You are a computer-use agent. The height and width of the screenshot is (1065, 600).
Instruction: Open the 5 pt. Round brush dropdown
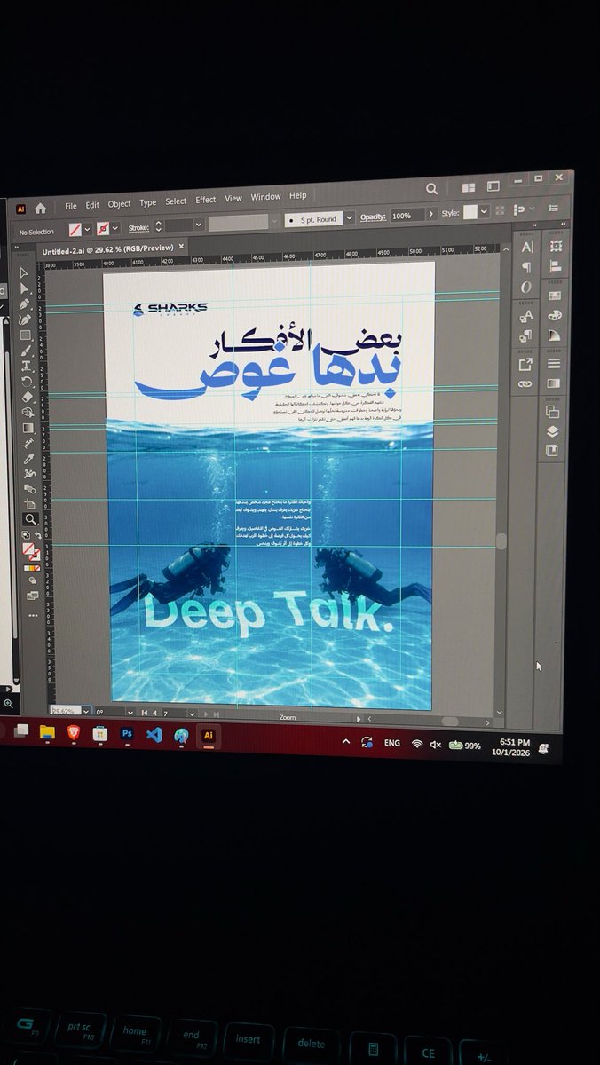[x=350, y=218]
